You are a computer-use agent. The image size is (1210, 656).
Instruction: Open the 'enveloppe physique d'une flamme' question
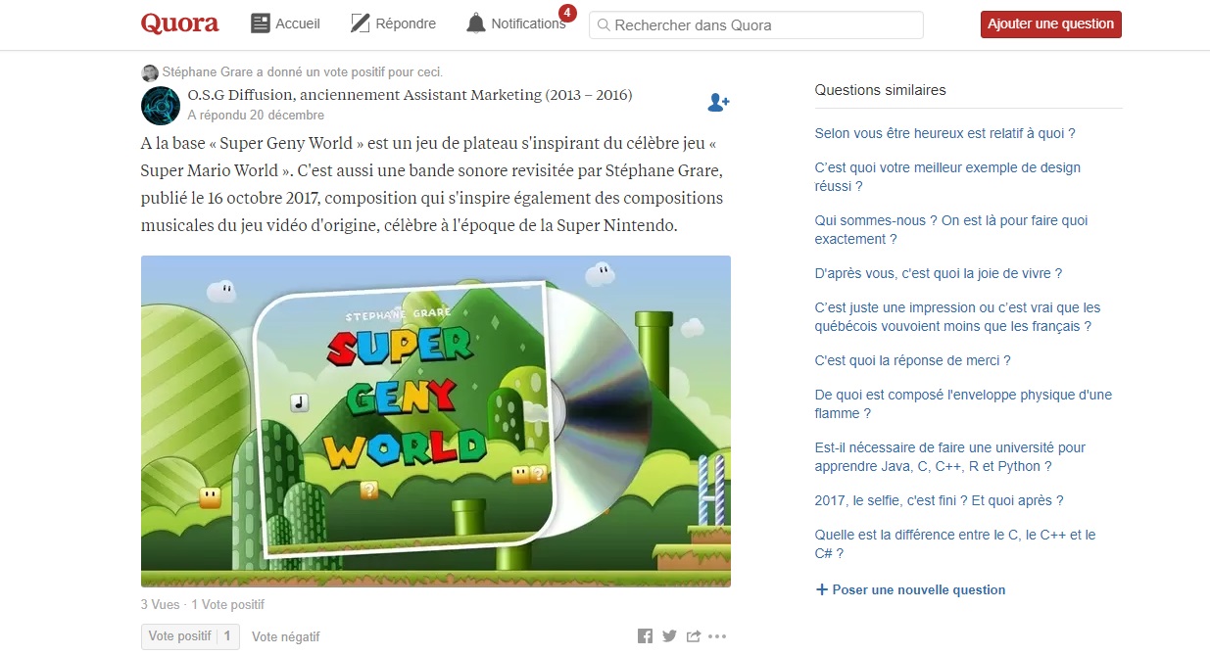pyautogui.click(x=964, y=403)
